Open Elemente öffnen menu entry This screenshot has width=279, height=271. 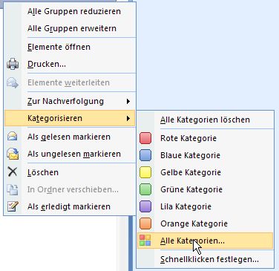point(59,47)
